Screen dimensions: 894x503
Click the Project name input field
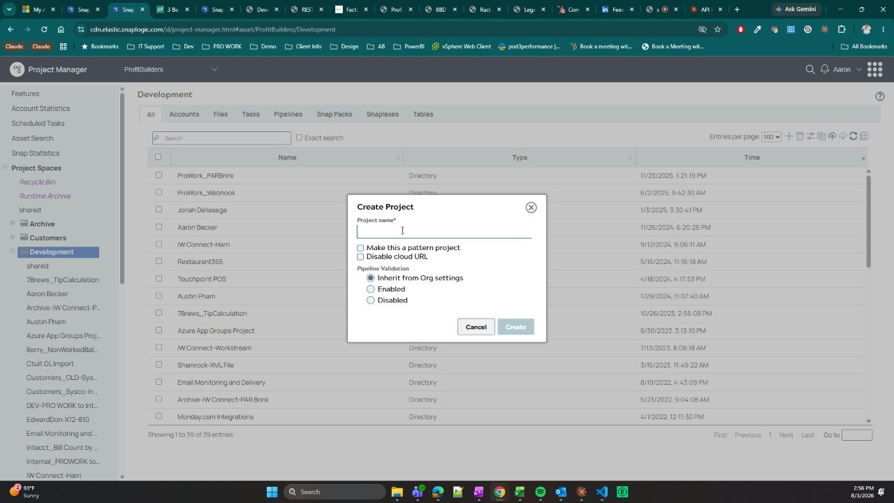pos(444,231)
